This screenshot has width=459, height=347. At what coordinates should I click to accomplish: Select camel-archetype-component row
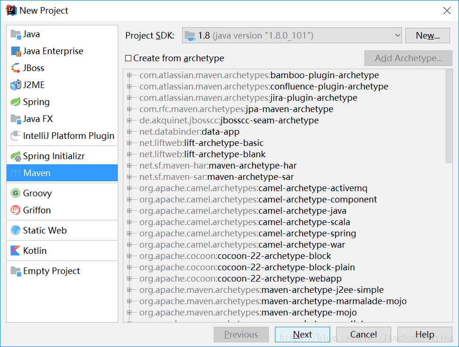coord(258,200)
